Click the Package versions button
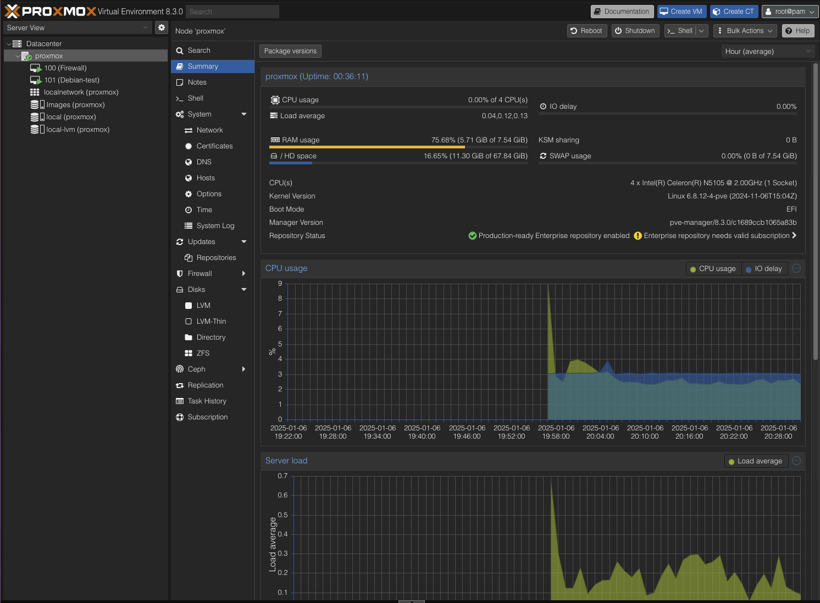This screenshot has width=820, height=603. (x=290, y=51)
